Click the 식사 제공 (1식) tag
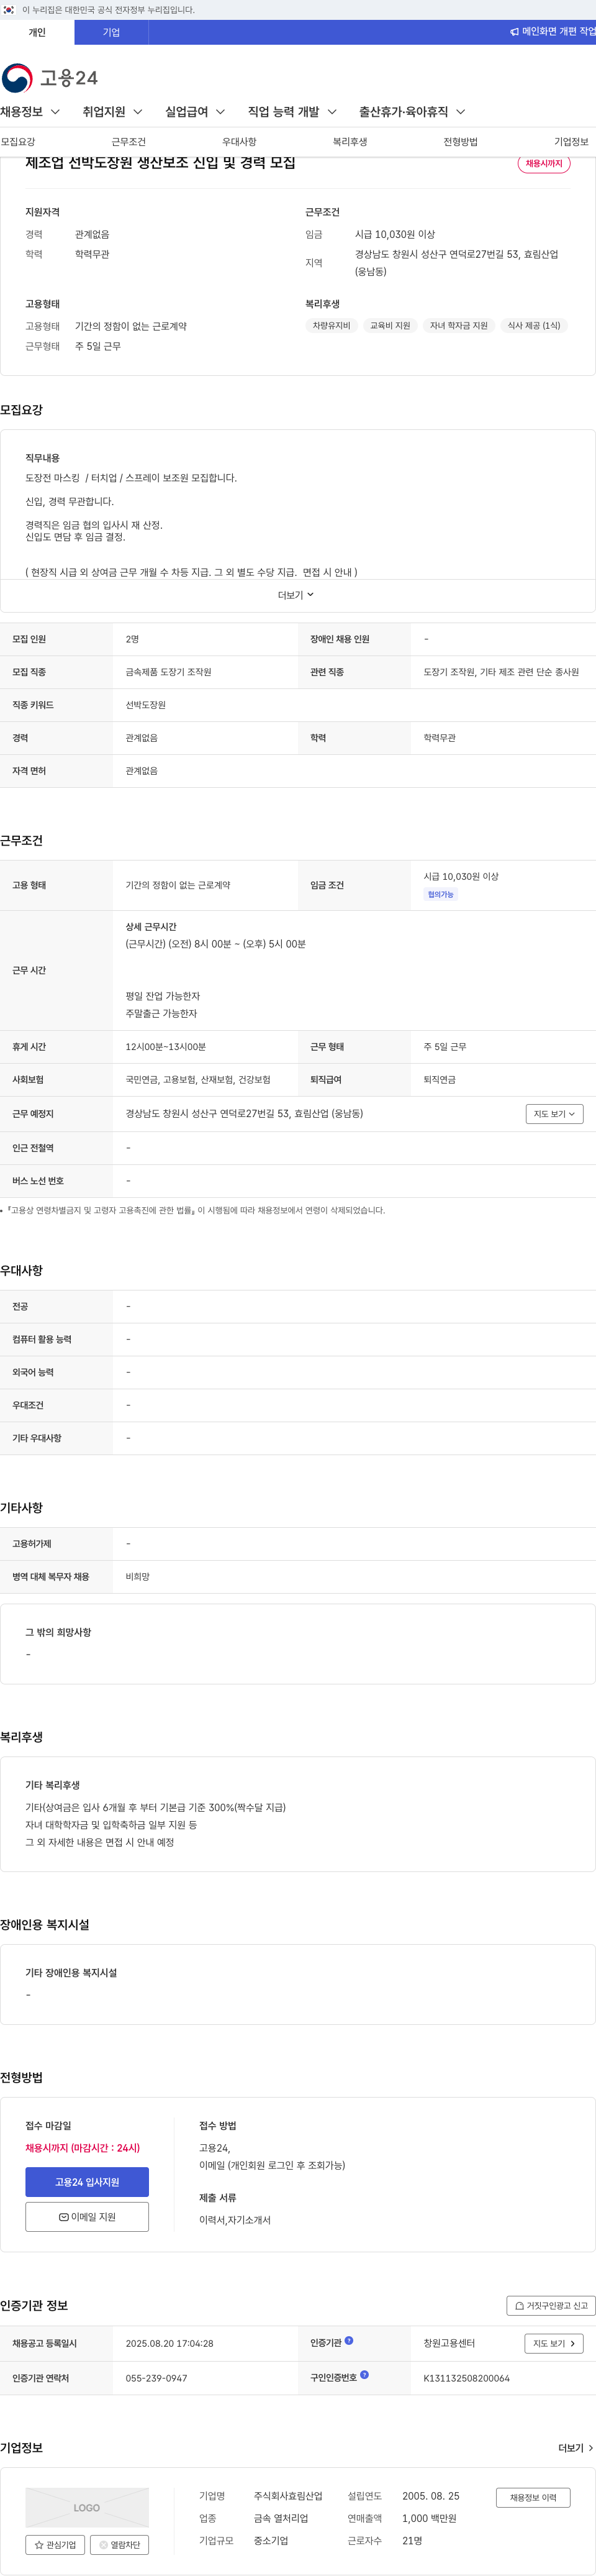 click(534, 325)
